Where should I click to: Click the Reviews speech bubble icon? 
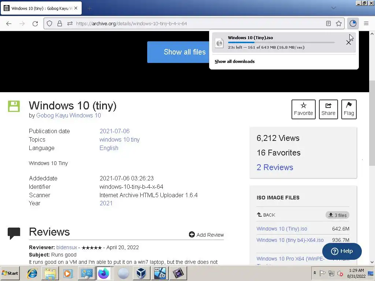pos(14,233)
